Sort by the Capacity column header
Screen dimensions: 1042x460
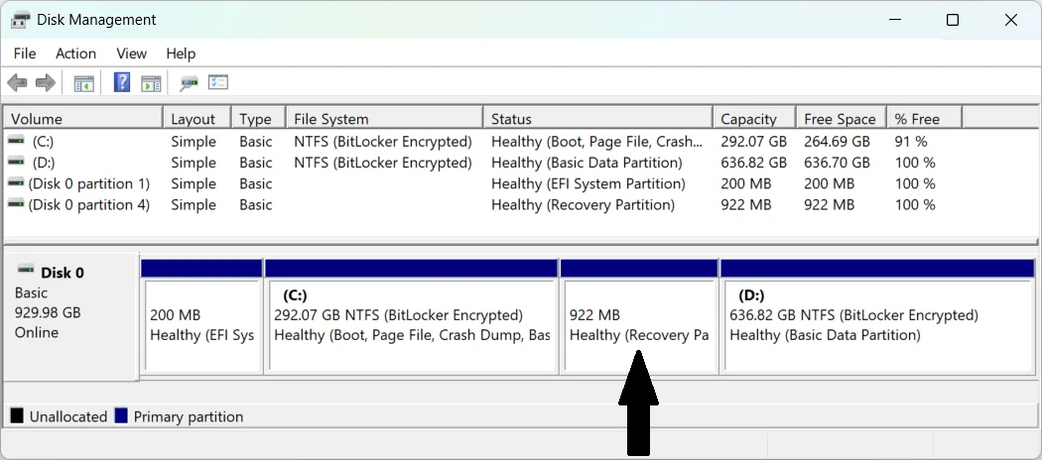pos(754,119)
